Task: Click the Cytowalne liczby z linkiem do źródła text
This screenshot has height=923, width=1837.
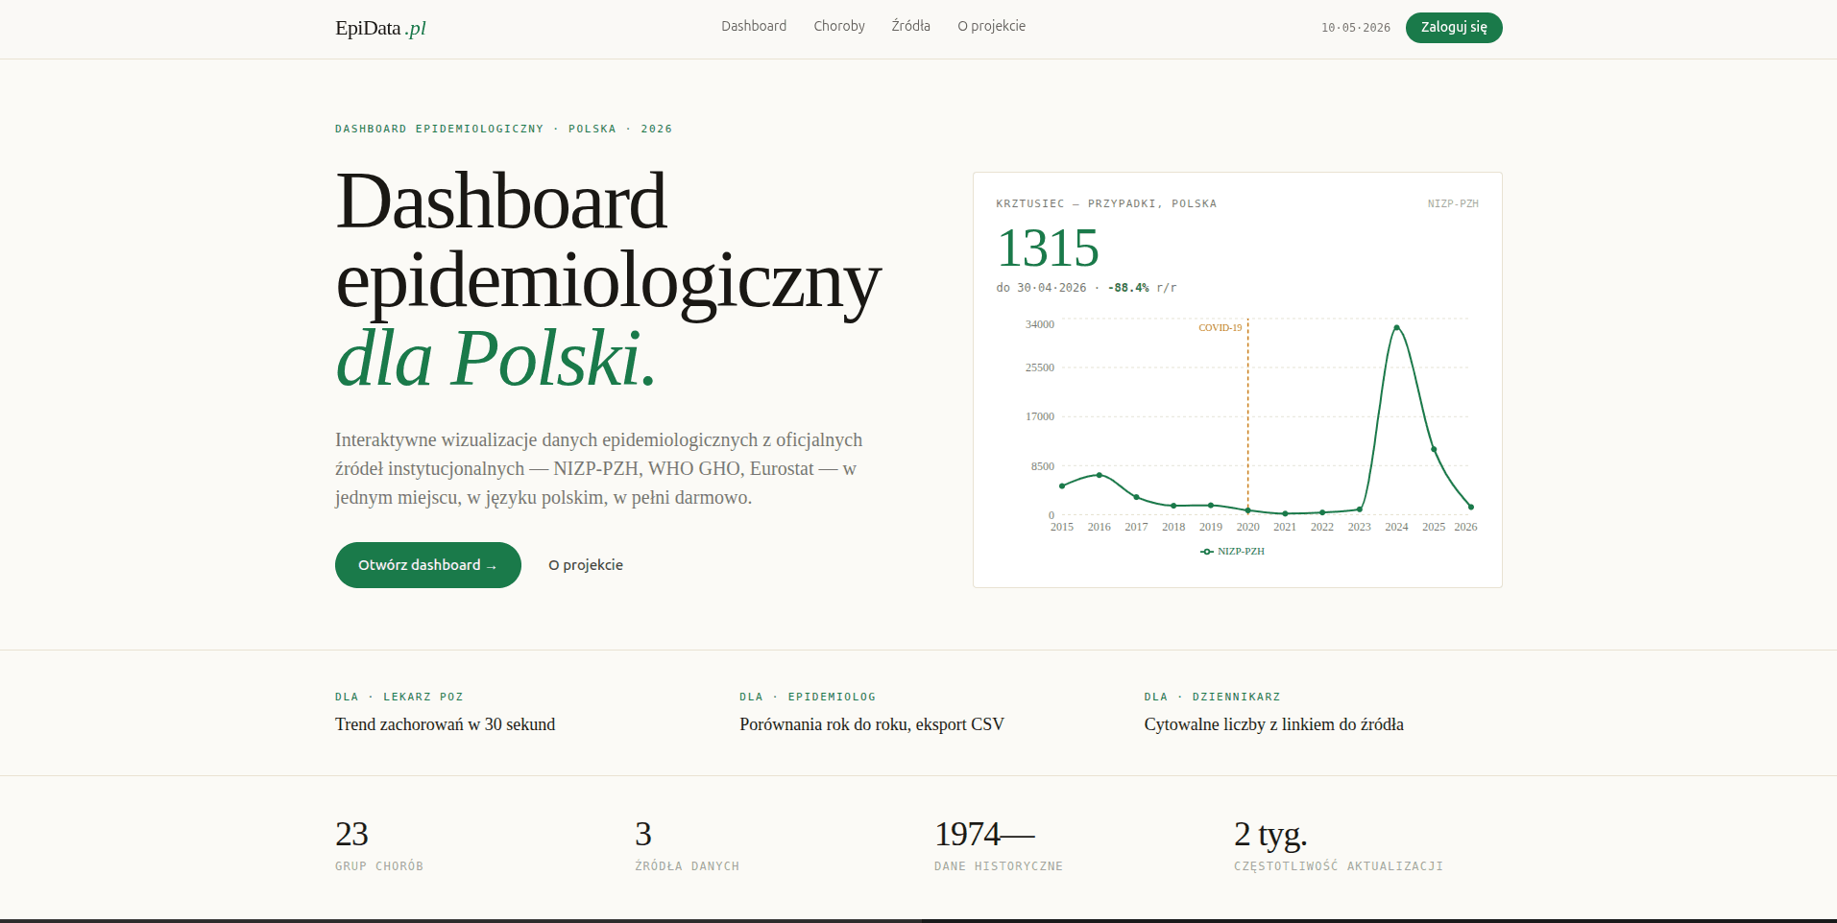Action: (x=1273, y=724)
